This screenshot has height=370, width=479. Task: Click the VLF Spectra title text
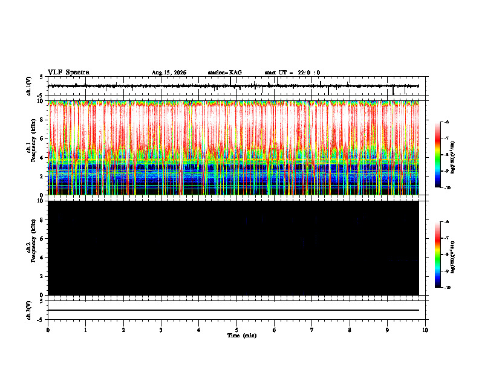click(68, 73)
